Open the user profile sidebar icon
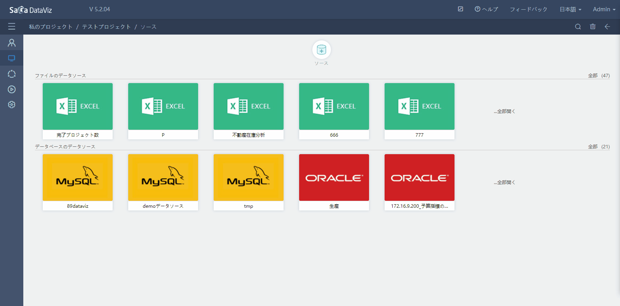 (x=12, y=43)
